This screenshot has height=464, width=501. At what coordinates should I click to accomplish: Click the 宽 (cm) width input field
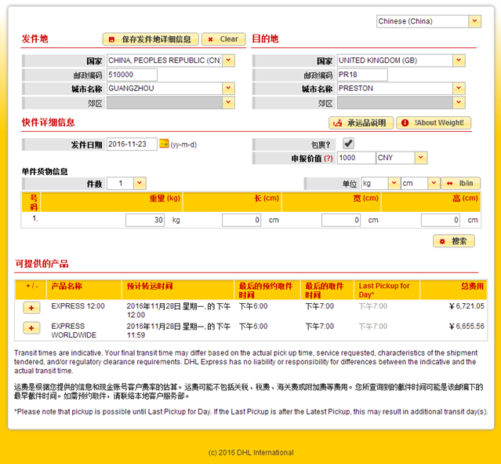pyautogui.click(x=341, y=220)
